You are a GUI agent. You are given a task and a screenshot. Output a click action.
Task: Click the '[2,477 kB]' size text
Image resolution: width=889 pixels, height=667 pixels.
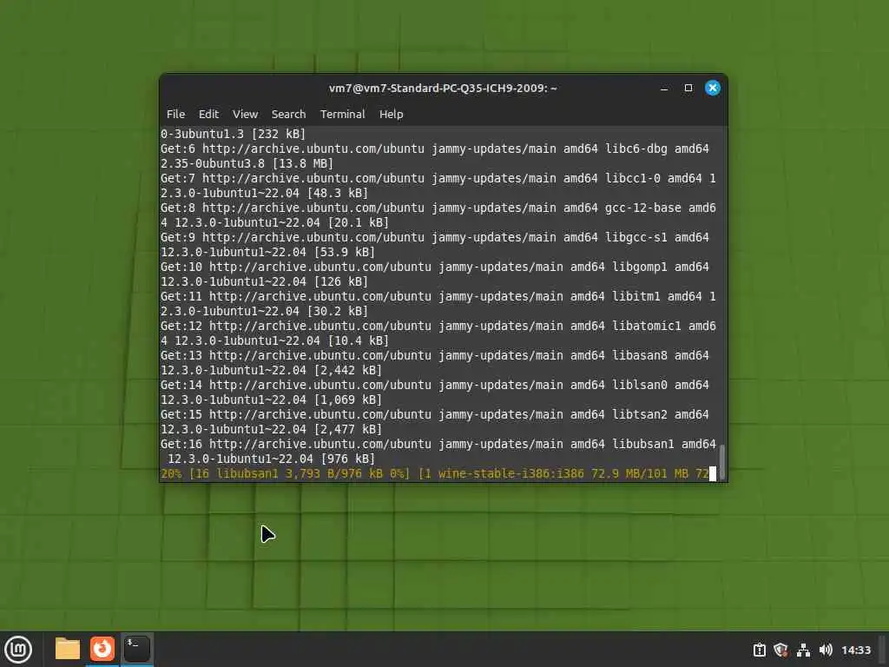[x=348, y=429]
